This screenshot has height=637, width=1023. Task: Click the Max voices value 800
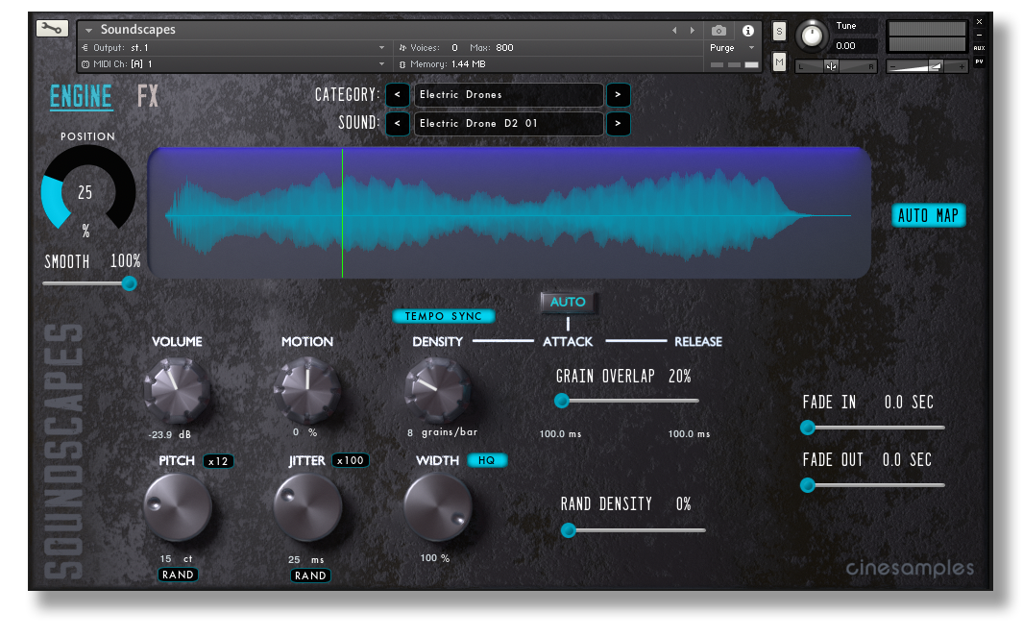click(504, 48)
